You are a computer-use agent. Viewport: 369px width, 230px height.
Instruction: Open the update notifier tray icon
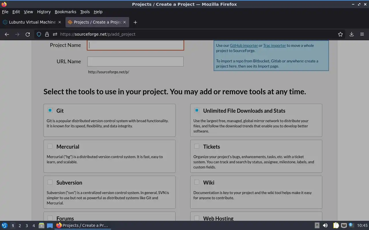(351, 225)
